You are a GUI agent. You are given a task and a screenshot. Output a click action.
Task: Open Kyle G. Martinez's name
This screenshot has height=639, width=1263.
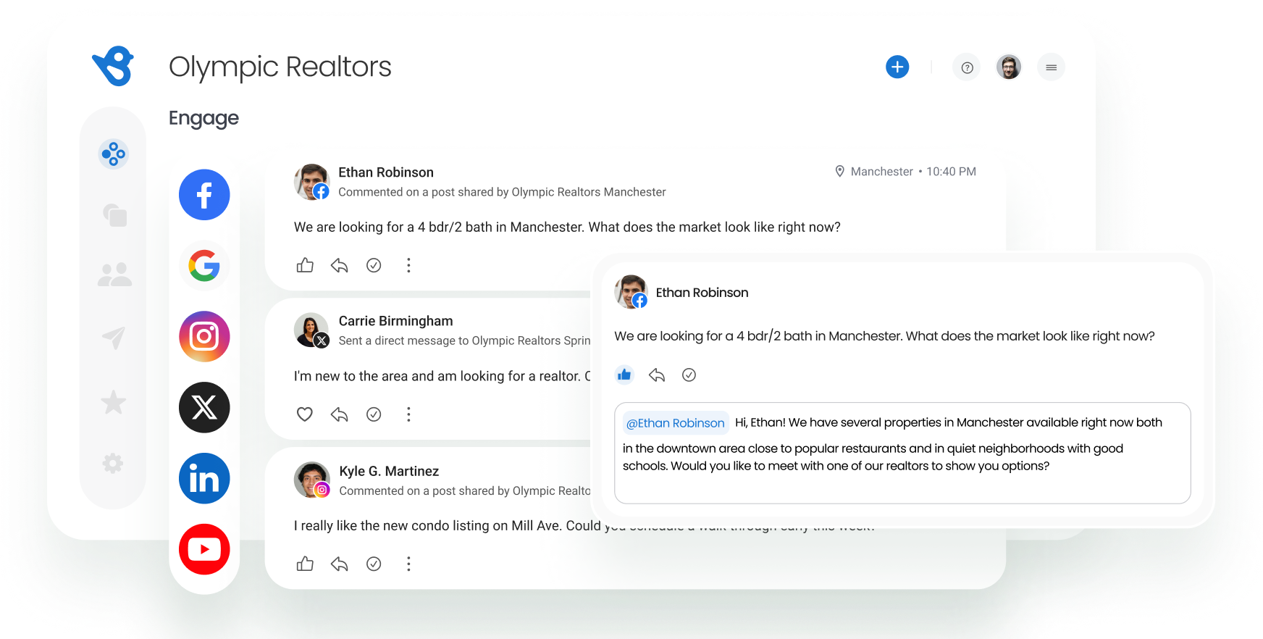pos(389,471)
